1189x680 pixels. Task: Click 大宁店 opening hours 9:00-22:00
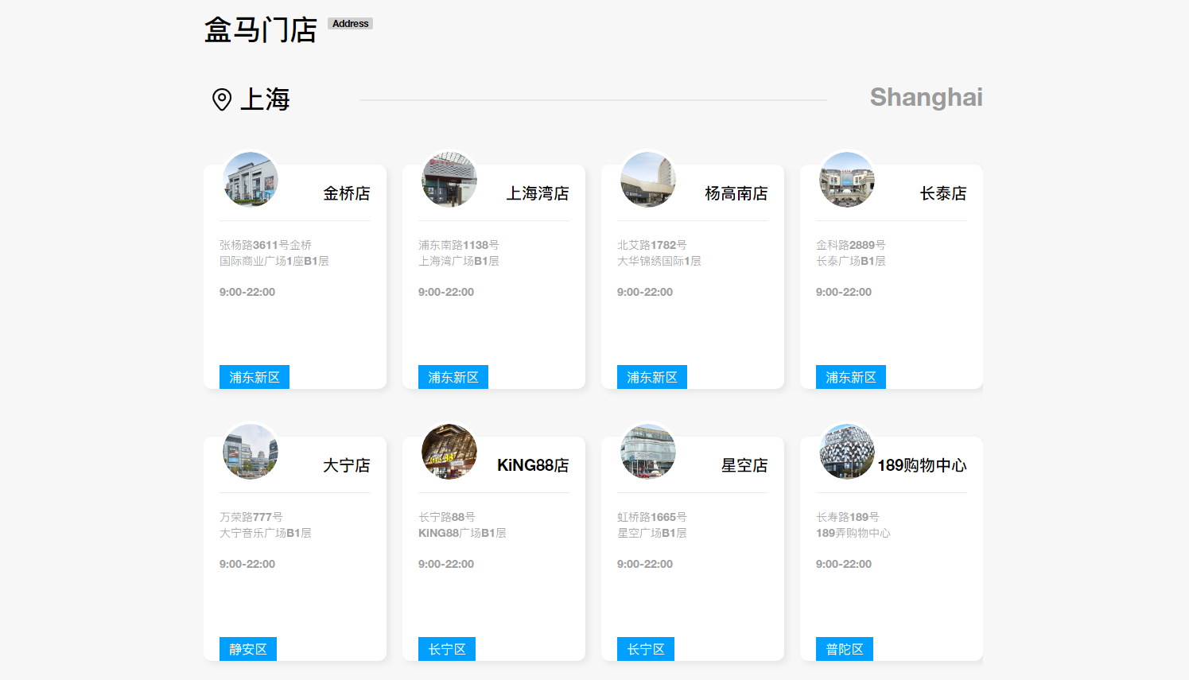point(247,564)
